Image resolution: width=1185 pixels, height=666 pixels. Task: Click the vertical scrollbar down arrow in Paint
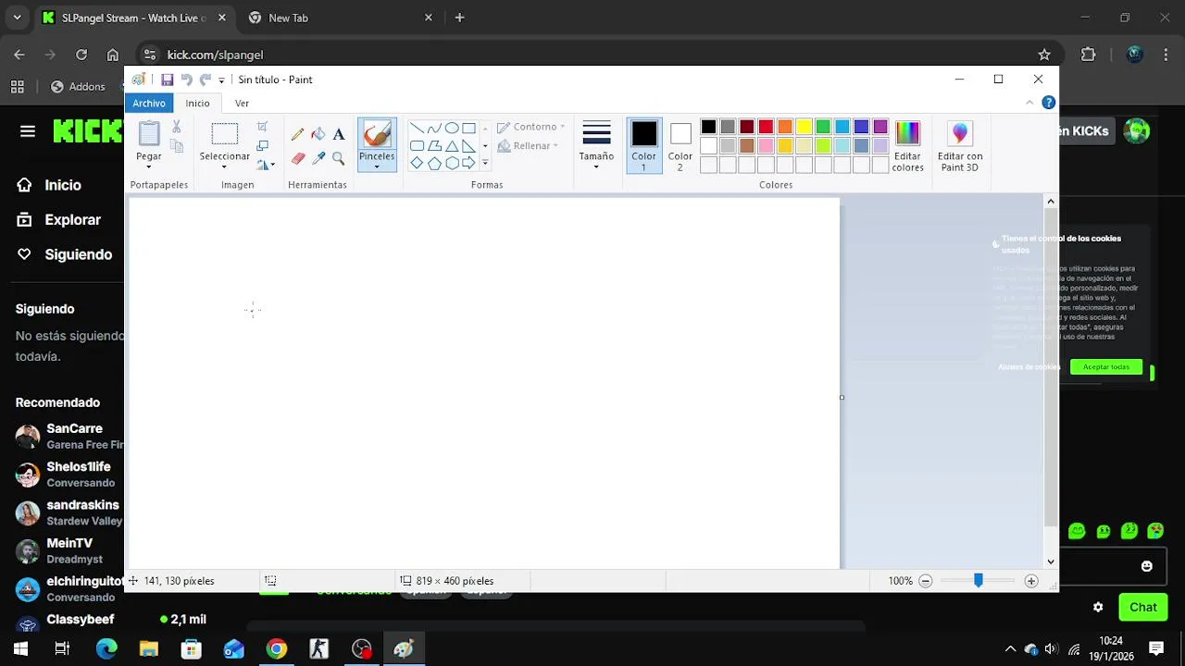coord(1051,561)
